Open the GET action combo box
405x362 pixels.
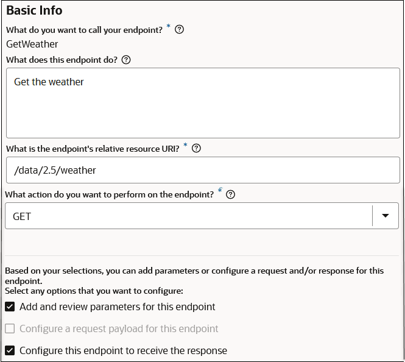(188, 216)
